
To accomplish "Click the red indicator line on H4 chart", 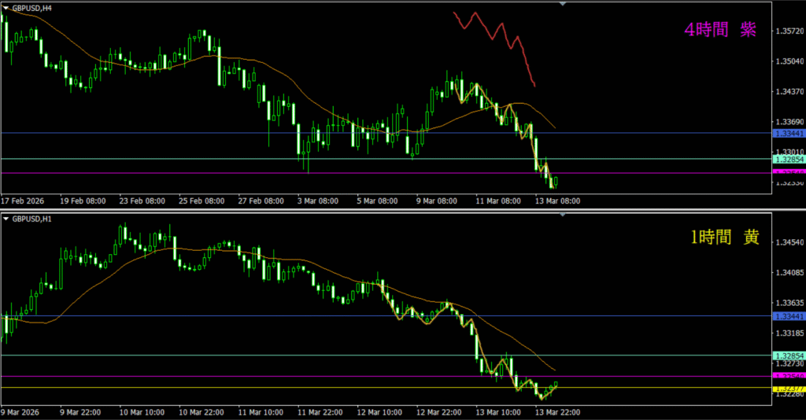I will [497, 33].
